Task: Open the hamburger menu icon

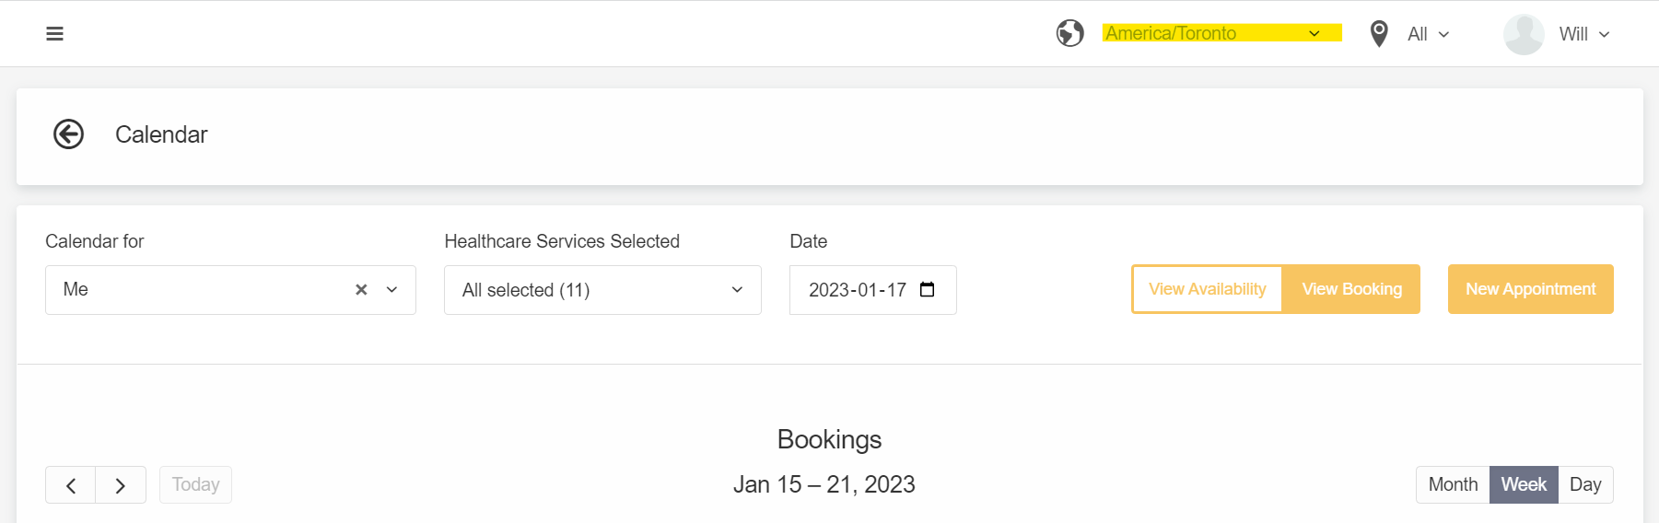Action: pos(54,34)
